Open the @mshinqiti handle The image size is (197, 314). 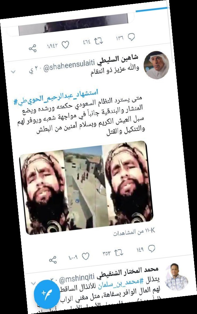pyautogui.click(x=77, y=279)
